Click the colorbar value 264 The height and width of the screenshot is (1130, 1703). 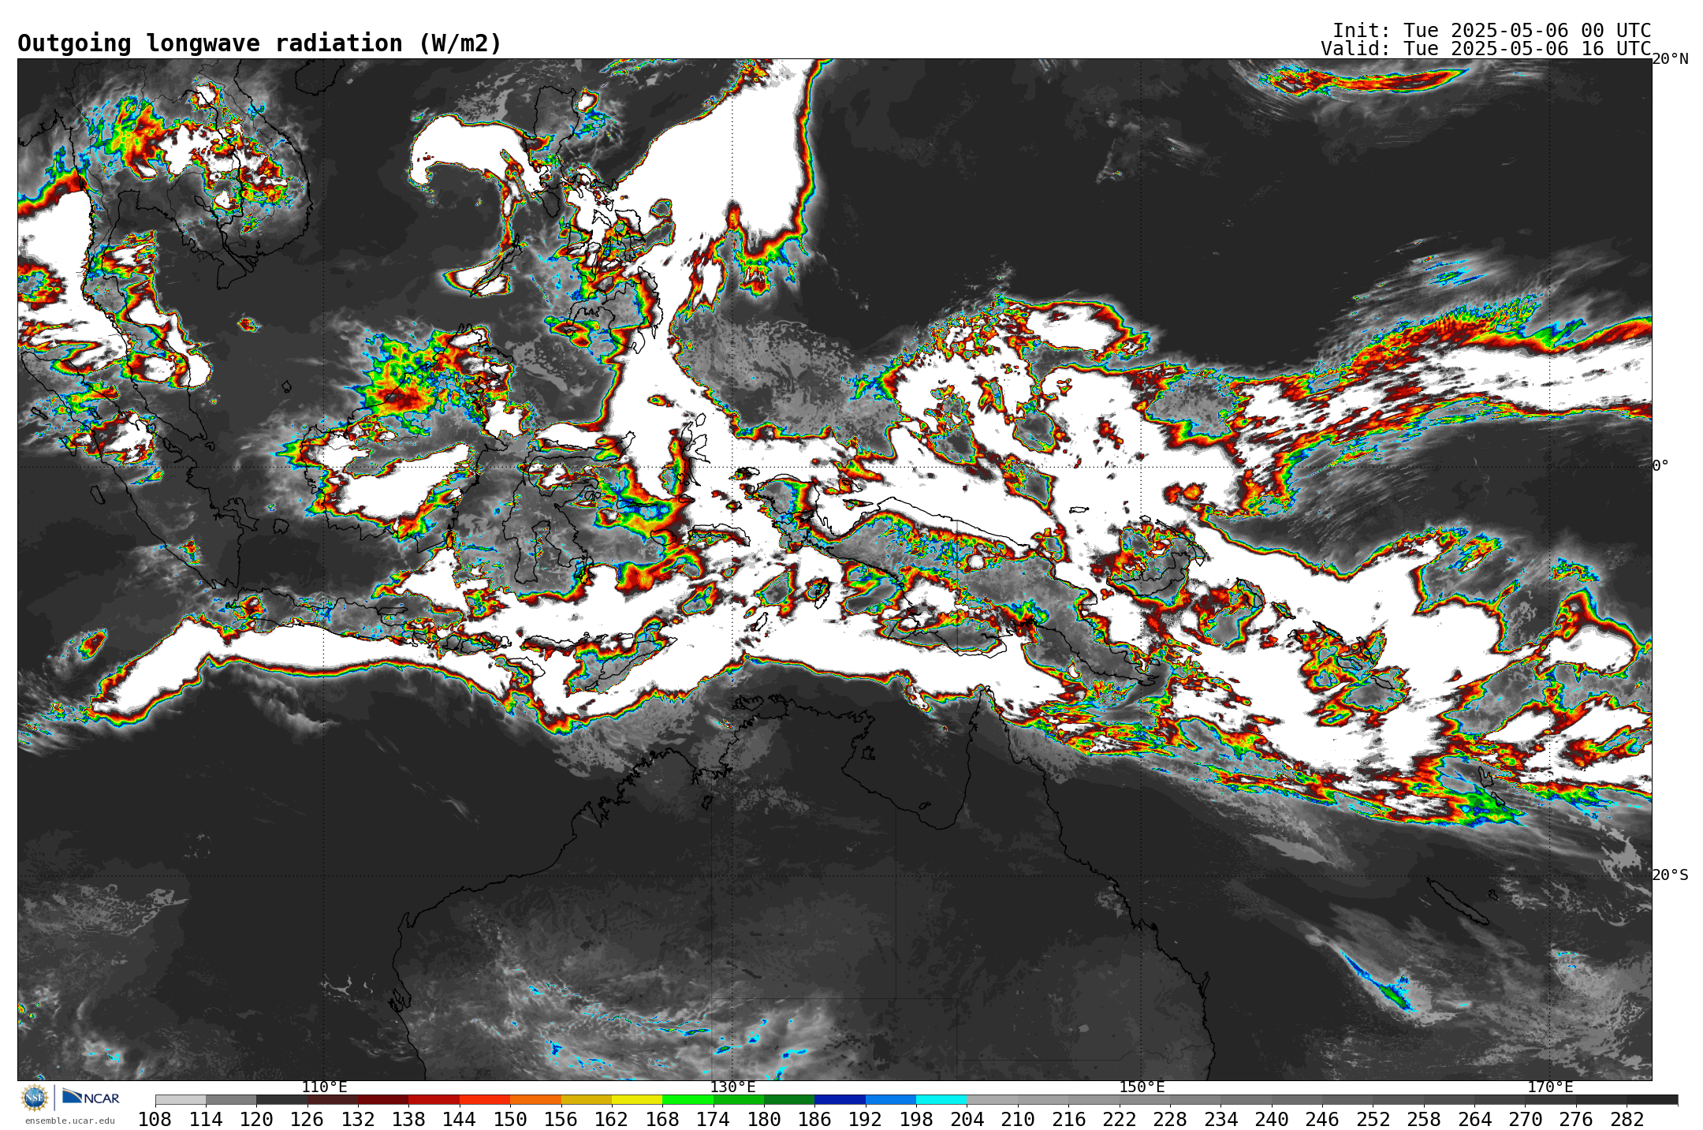pyautogui.click(x=1474, y=1120)
